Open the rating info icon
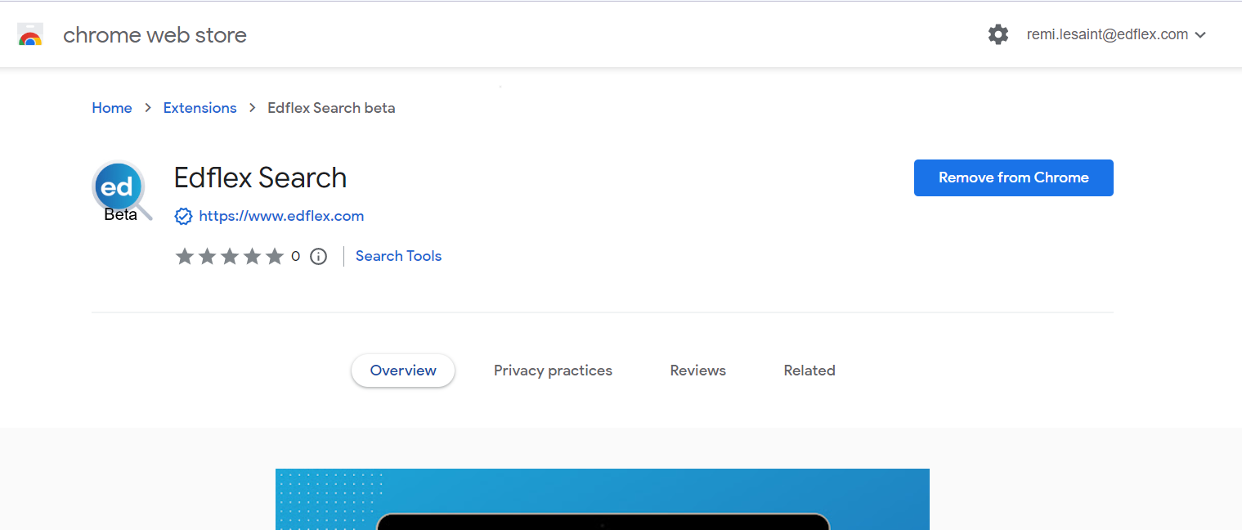 (319, 256)
